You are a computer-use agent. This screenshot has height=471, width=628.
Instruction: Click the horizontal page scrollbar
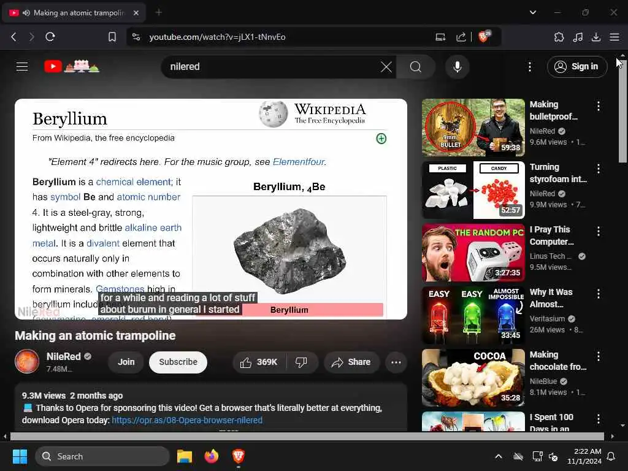click(307, 436)
